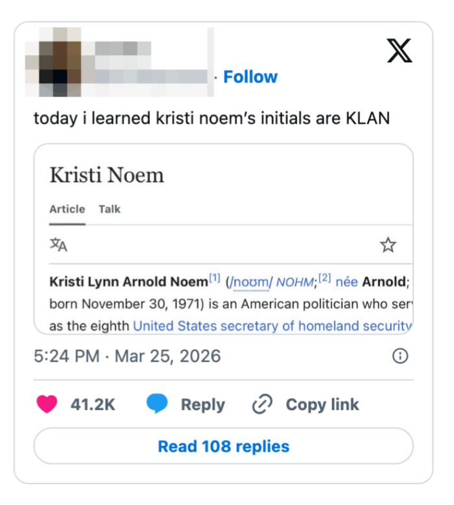The width and height of the screenshot is (454, 505).
Task: Follow the tweet author
Action: pos(250,77)
